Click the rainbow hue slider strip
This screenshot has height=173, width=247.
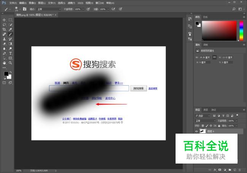[x=241, y=31]
